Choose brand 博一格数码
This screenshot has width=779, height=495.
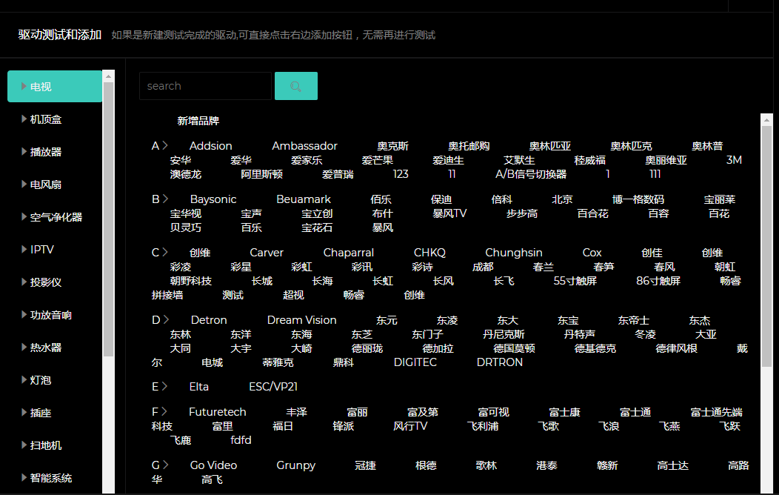[638, 199]
